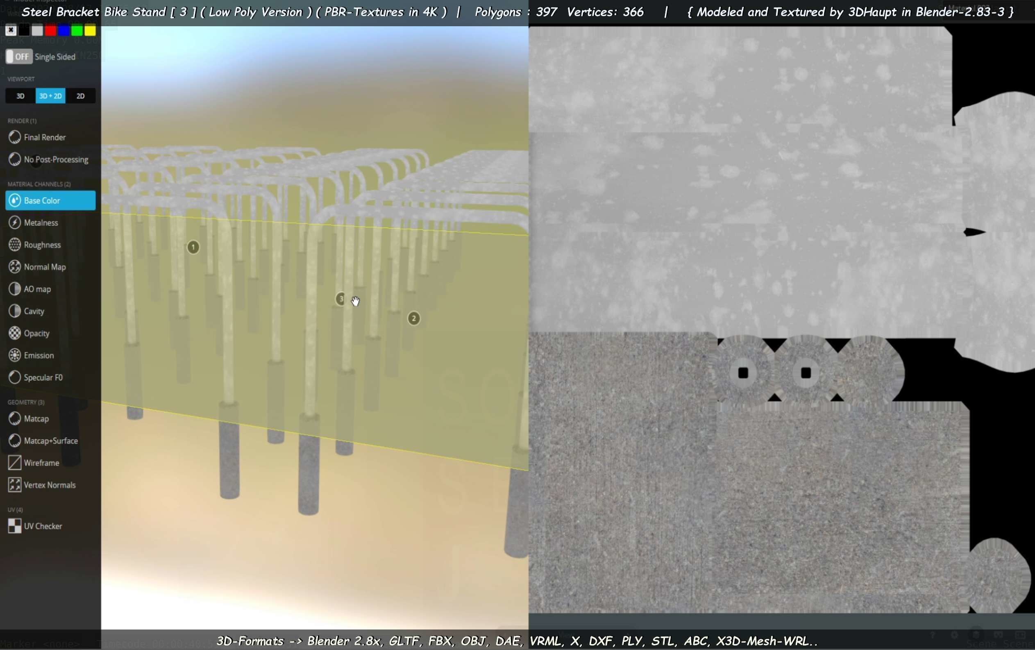
Task: Choose the Opacity channel icon
Action: coord(15,333)
